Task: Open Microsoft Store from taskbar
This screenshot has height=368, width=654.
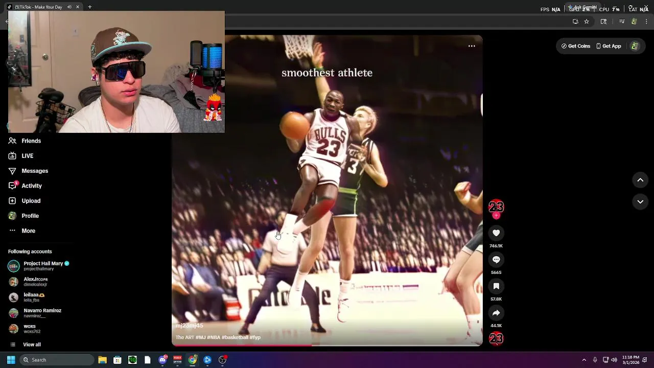Action: coord(117,360)
